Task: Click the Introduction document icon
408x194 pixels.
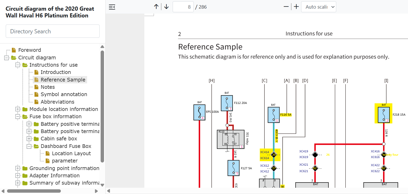Action: (x=36, y=72)
